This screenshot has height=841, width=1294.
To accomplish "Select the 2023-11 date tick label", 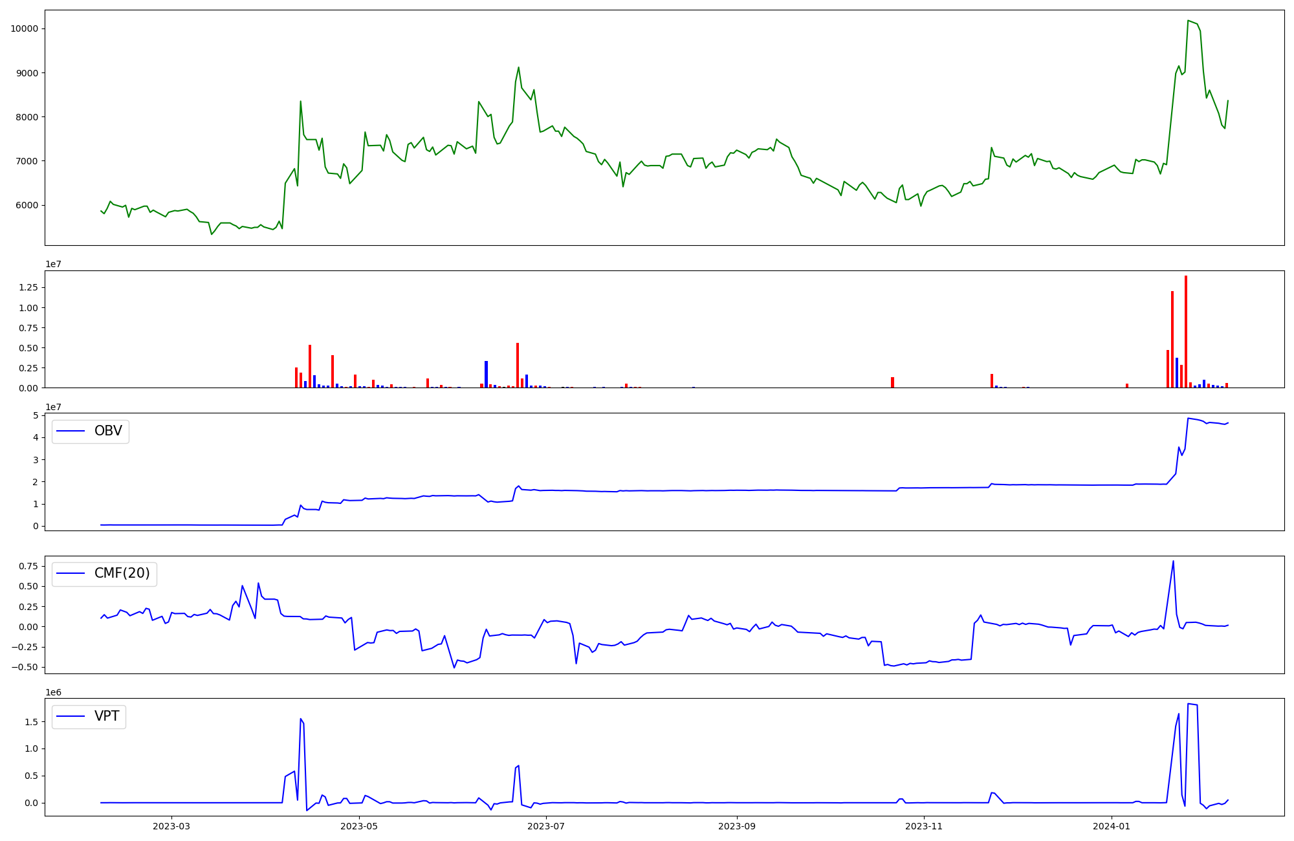I will pyautogui.click(x=924, y=826).
